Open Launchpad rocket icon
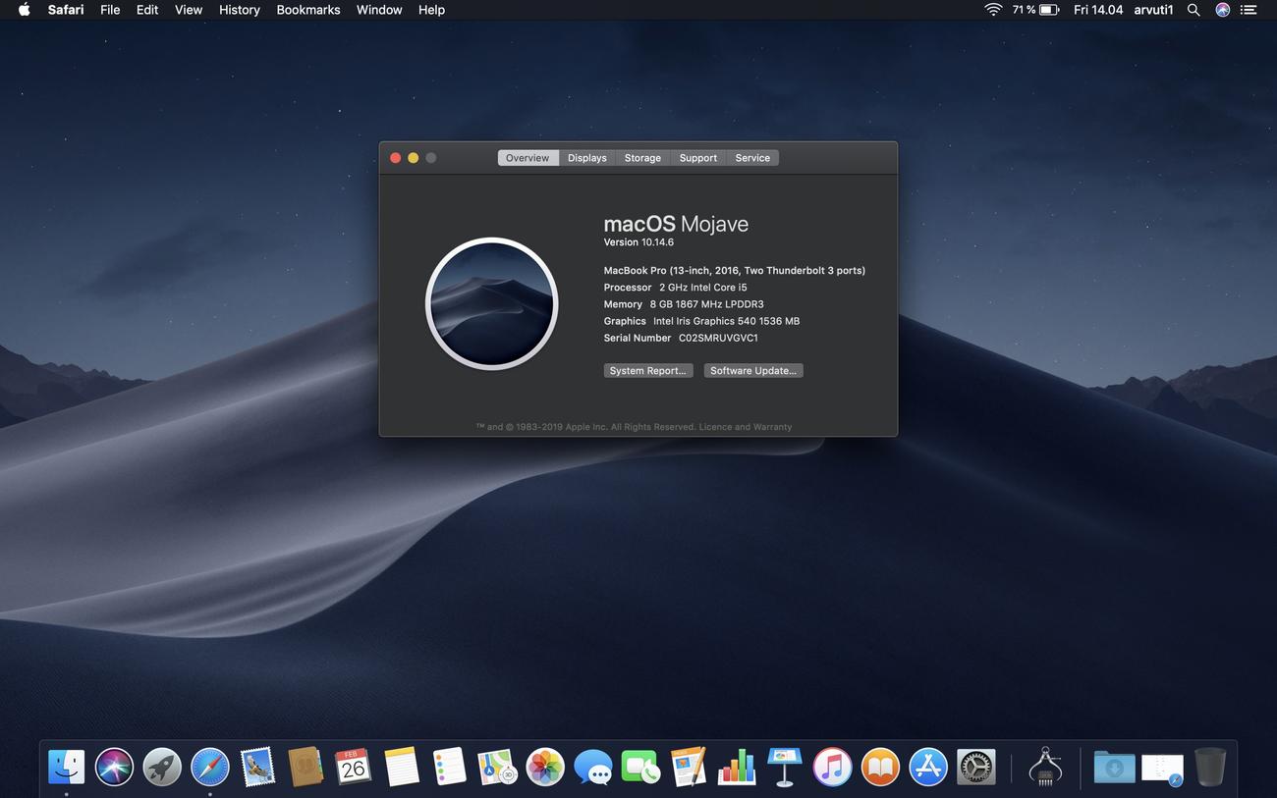1277x798 pixels. coord(162,767)
